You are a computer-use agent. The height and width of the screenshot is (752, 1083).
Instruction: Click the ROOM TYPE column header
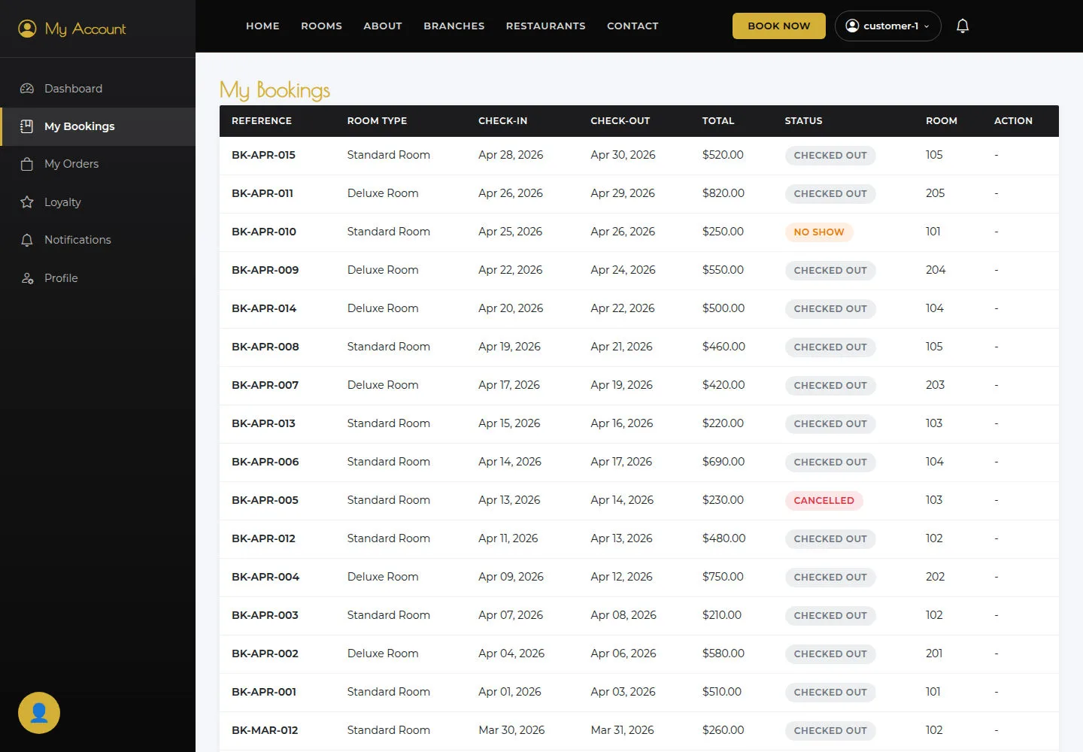coord(377,121)
